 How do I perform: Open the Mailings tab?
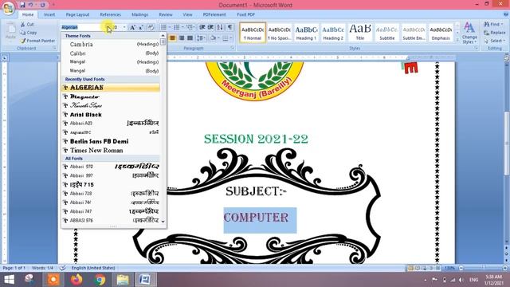coord(140,14)
